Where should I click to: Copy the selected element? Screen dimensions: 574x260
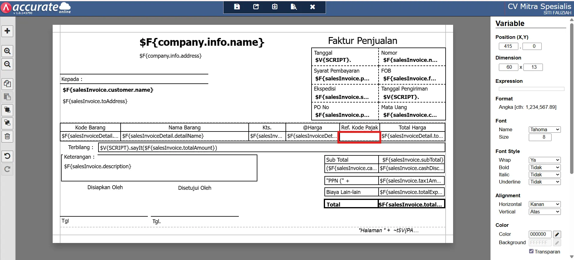pos(7,84)
